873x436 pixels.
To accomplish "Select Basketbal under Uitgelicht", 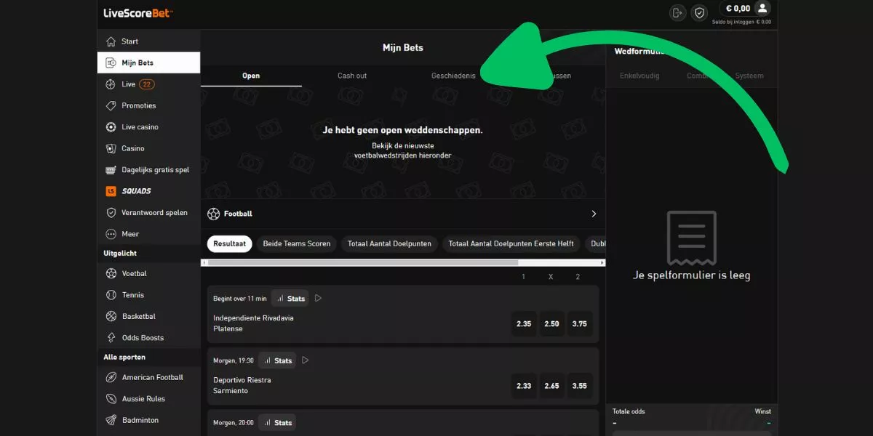I will [x=148, y=316].
